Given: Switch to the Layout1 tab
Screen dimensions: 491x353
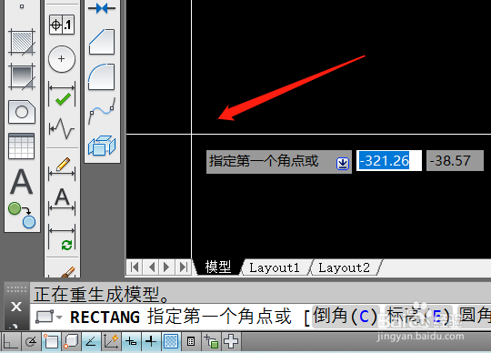Looking at the screenshot, I should pos(275,267).
